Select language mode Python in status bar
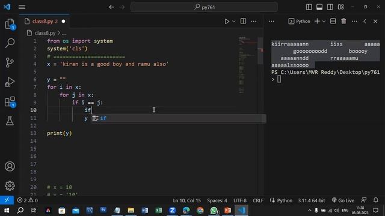 tap(285, 200)
